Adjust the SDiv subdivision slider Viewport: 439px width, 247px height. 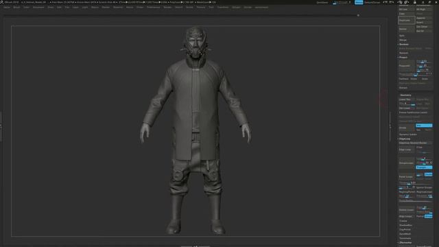tap(407, 104)
